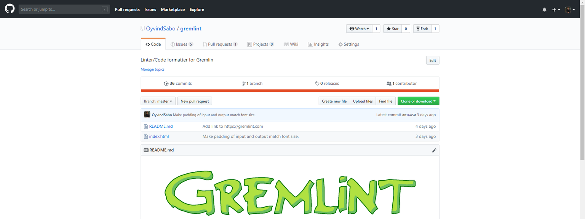Open the README.md file
Viewport: 585px width, 219px height.
pos(161,126)
